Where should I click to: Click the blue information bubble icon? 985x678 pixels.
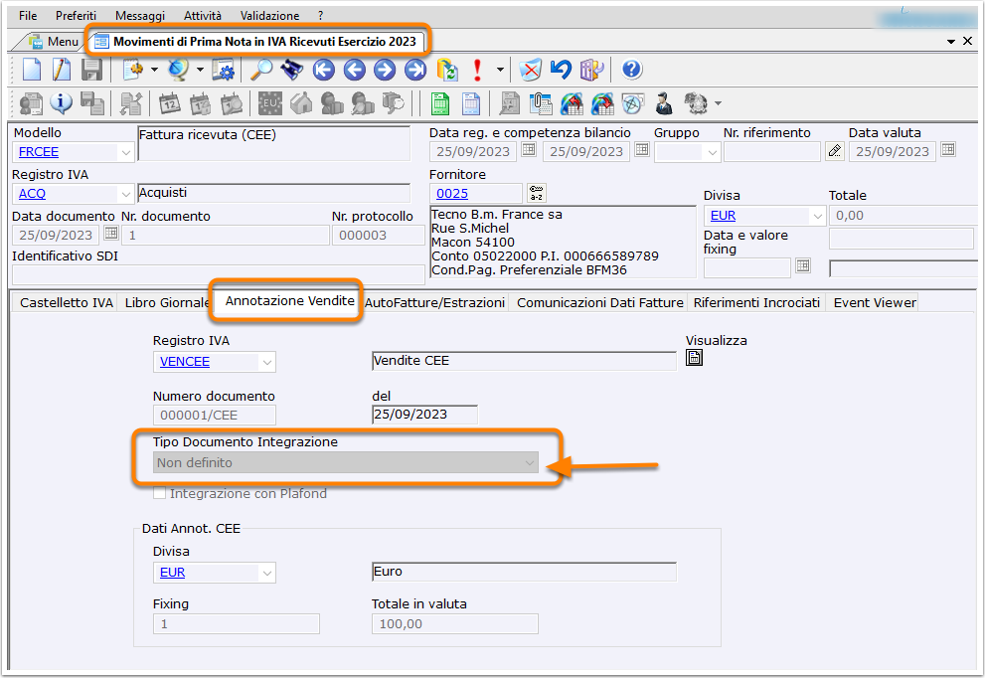pyautogui.click(x=61, y=103)
